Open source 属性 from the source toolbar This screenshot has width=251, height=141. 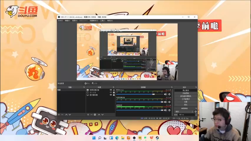click(x=88, y=83)
